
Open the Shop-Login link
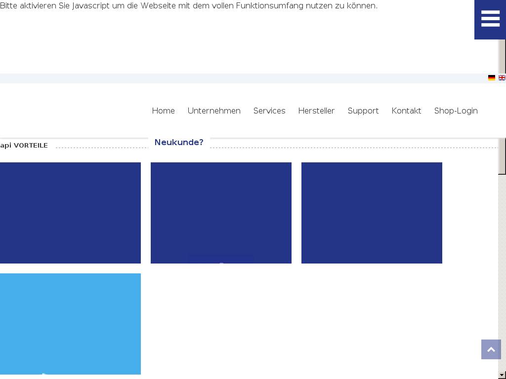[x=456, y=111]
